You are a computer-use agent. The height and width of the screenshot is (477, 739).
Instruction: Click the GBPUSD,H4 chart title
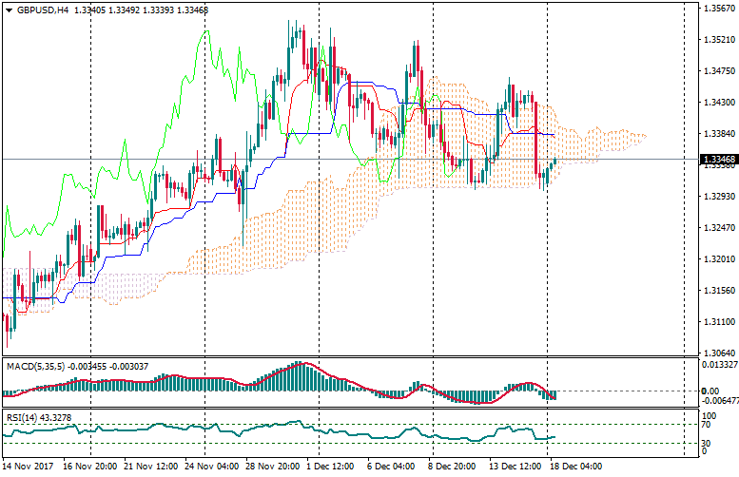[43, 10]
